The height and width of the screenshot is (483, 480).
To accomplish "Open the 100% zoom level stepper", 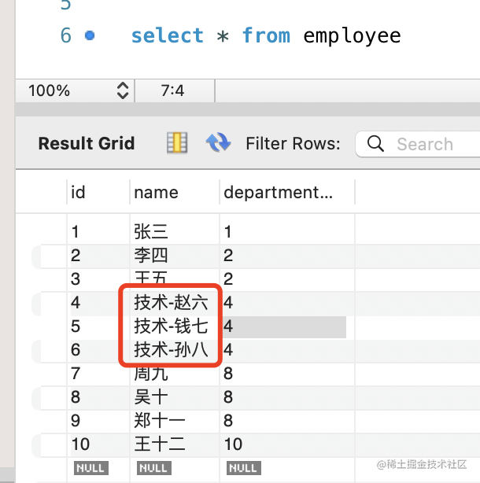I will click(122, 90).
